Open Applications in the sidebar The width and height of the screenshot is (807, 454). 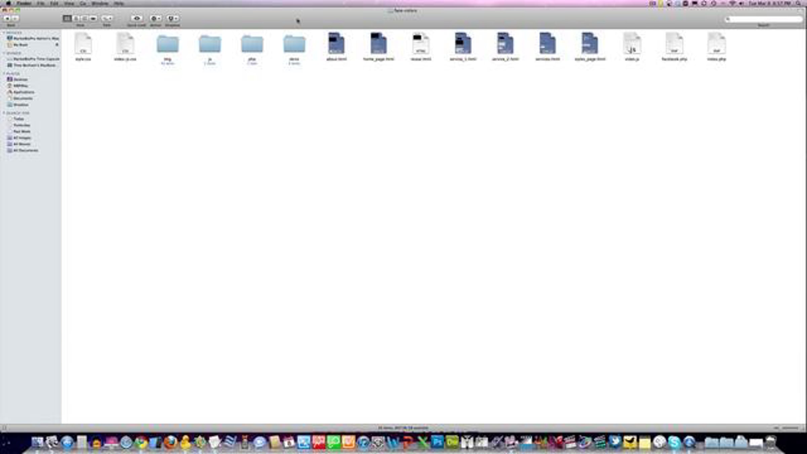pyautogui.click(x=24, y=92)
